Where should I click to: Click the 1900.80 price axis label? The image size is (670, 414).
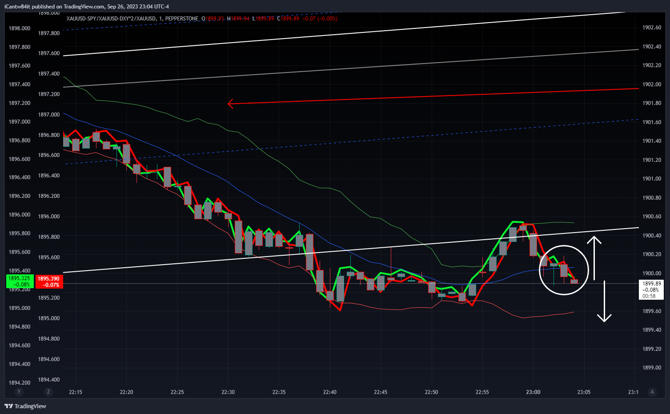point(652,198)
